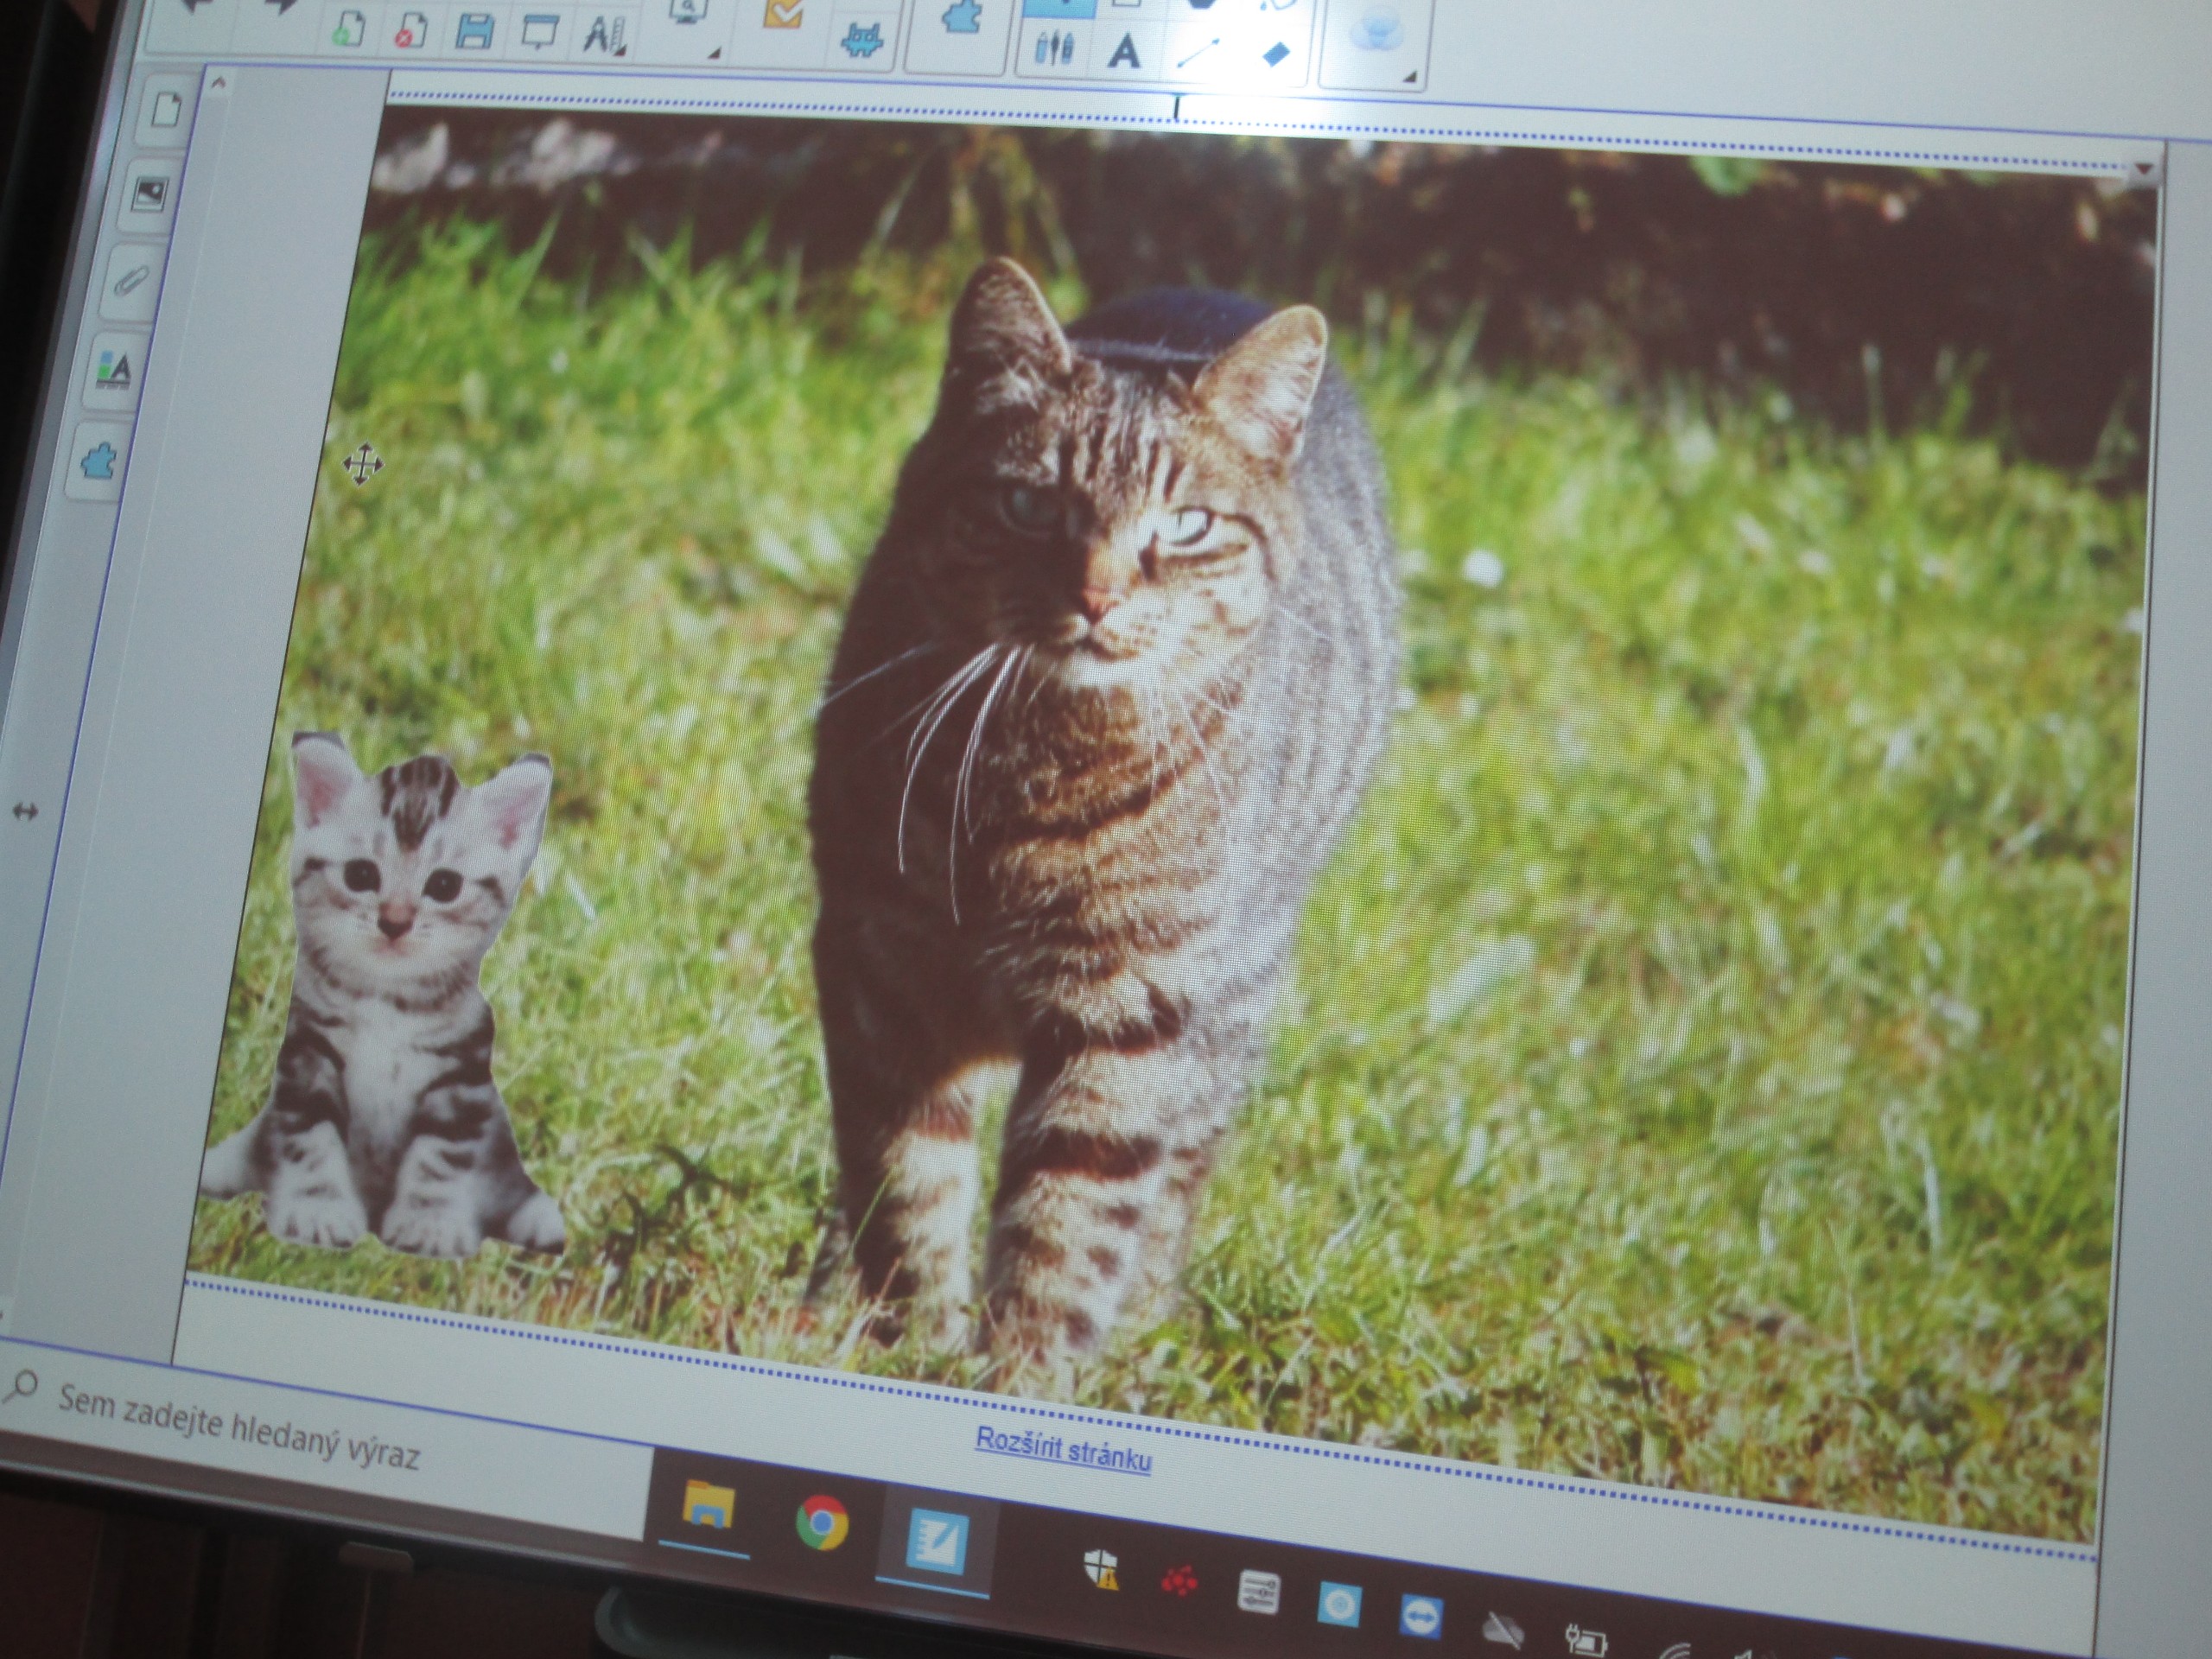
Task: Click the Windows Security shield tray icon
Action: [x=1101, y=1570]
